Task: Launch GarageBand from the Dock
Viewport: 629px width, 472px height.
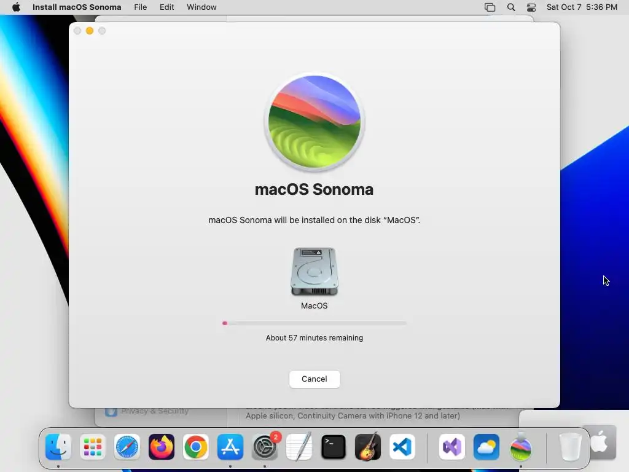Action: [x=368, y=447]
